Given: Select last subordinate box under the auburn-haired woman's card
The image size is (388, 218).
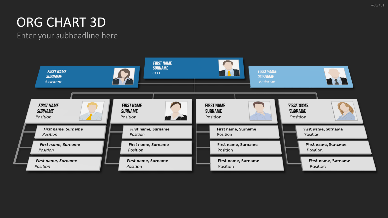Looking at the screenshot, I should pos(338,163).
